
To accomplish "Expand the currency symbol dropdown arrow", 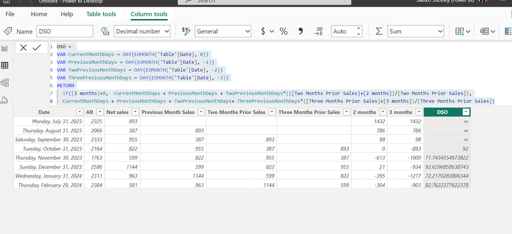I will [x=272, y=31].
